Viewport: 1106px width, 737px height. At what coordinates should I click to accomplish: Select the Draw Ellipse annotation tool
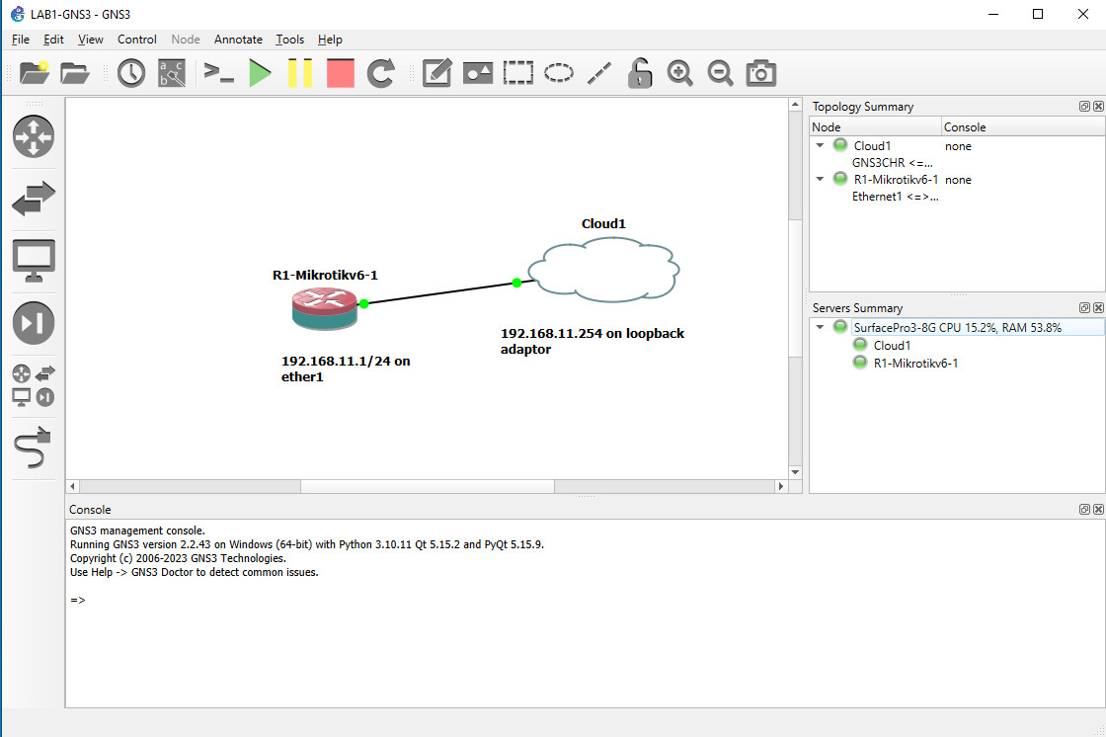(x=558, y=72)
